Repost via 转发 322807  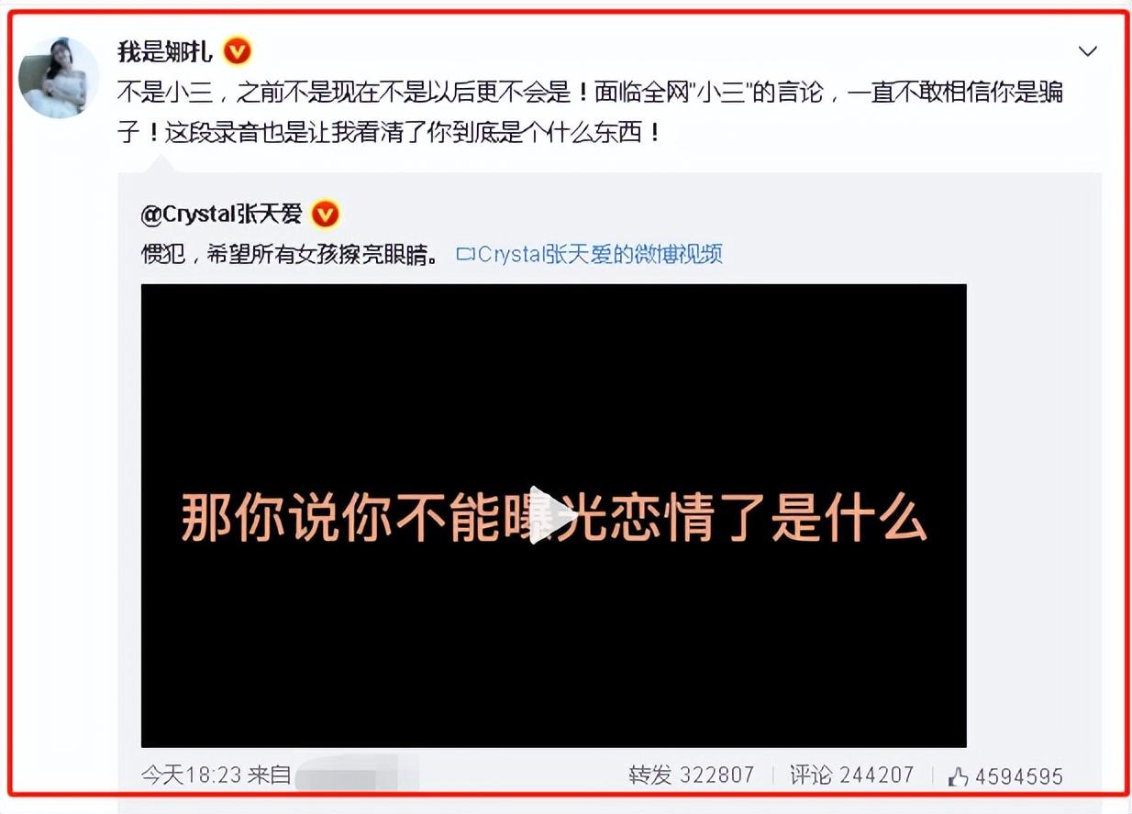691,775
